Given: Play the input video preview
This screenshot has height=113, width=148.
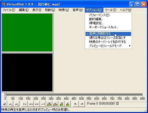Looking at the screenshot, I should click(x=10, y=104).
